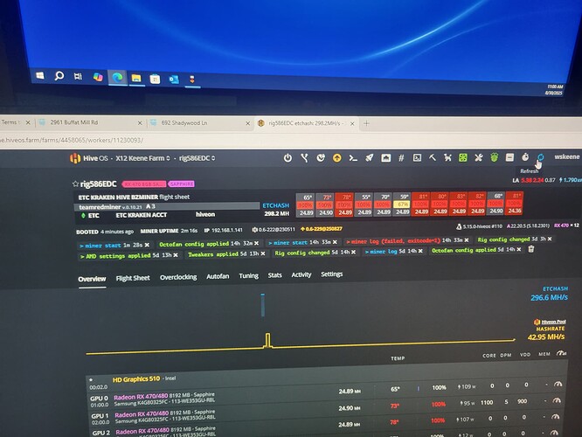Open 'miner start 1m 28s' message
Image resolution: width=582 pixels, height=437 pixels.
click(x=111, y=246)
